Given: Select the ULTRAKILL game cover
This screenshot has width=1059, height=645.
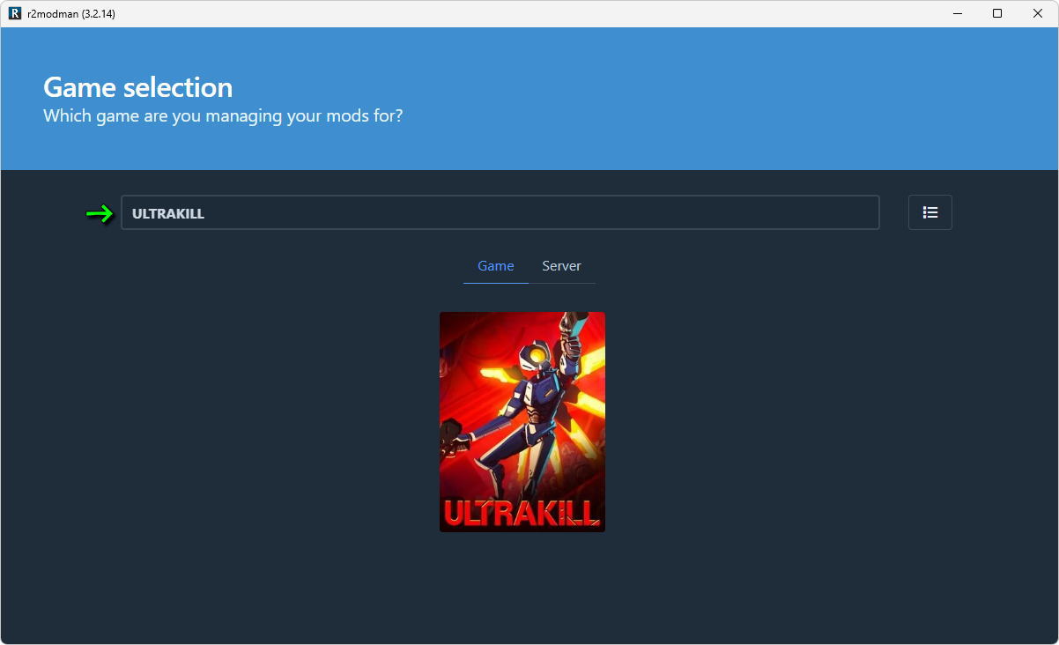Looking at the screenshot, I should [x=522, y=421].
